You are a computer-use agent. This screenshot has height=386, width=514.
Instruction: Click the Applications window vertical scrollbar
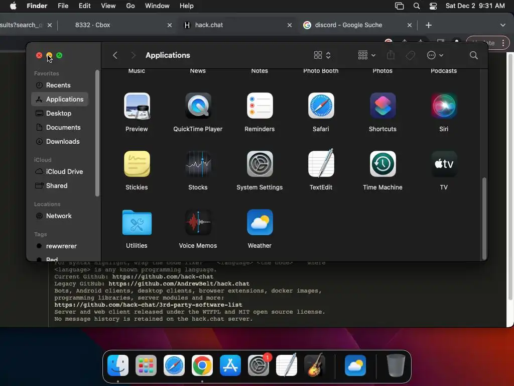point(484,218)
